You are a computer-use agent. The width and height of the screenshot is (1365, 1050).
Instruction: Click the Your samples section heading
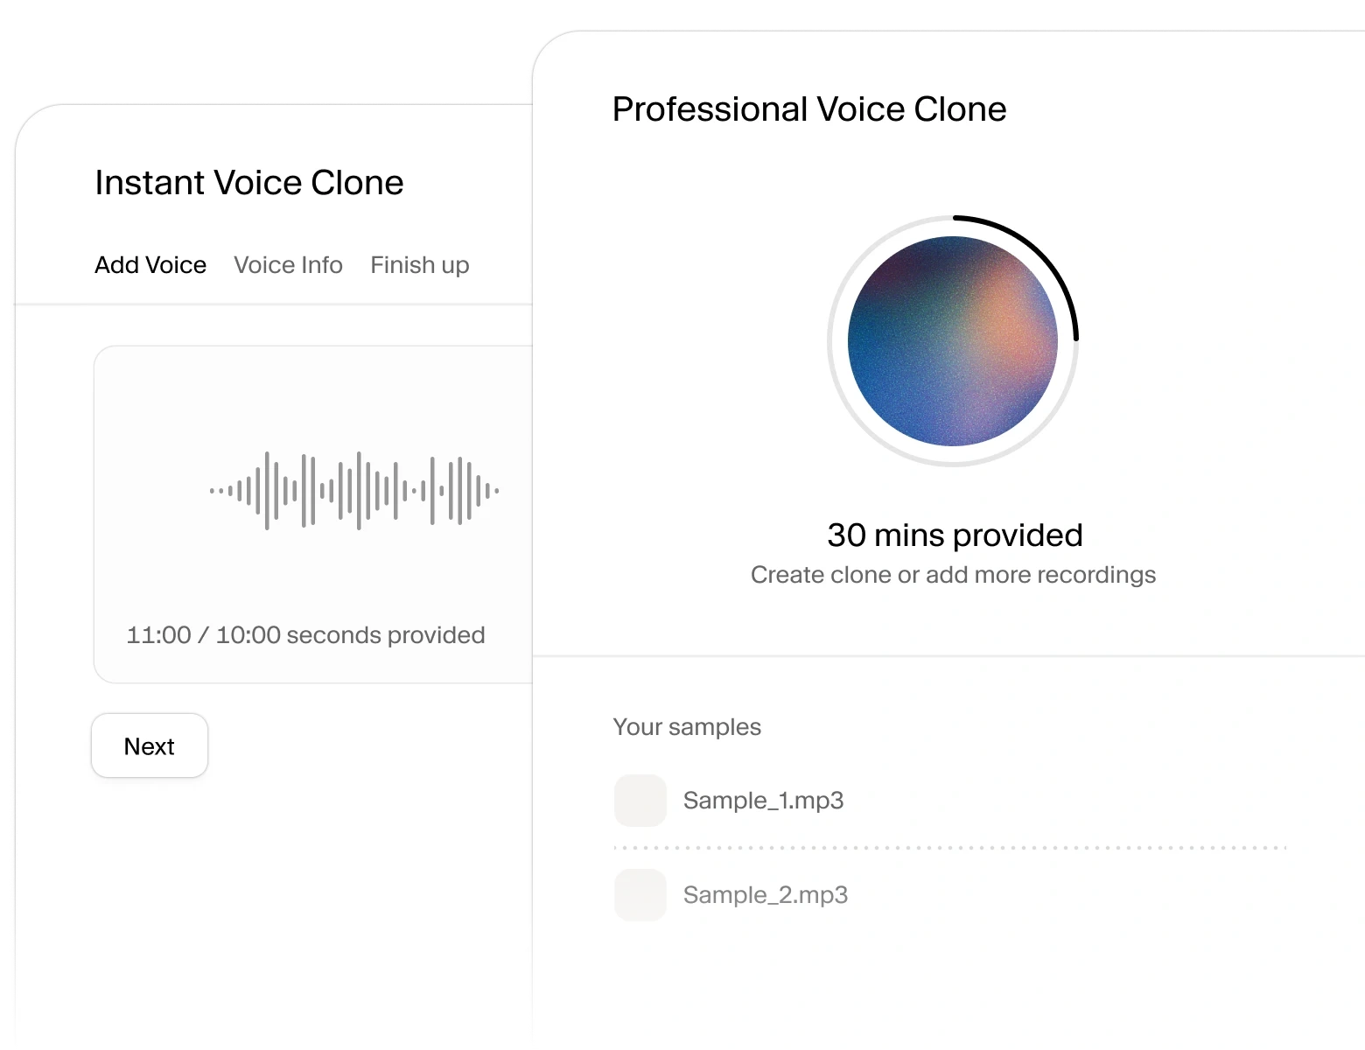(688, 726)
